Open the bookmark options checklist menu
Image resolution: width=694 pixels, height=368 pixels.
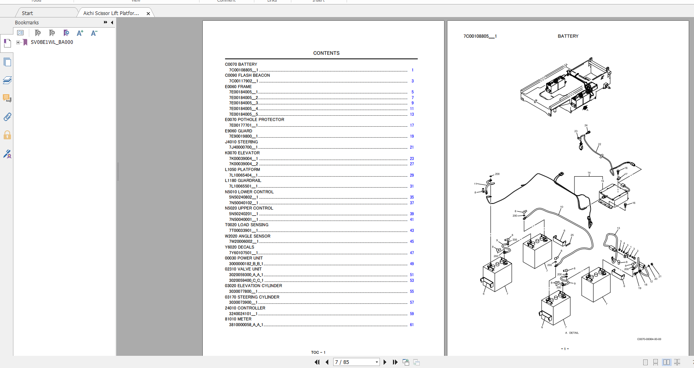tap(20, 33)
